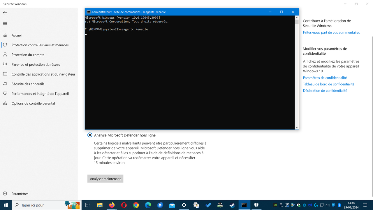Launch Malwarebytes from the system tray
Viewport: 373px width, 210px height.
pyautogui.click(x=310, y=205)
